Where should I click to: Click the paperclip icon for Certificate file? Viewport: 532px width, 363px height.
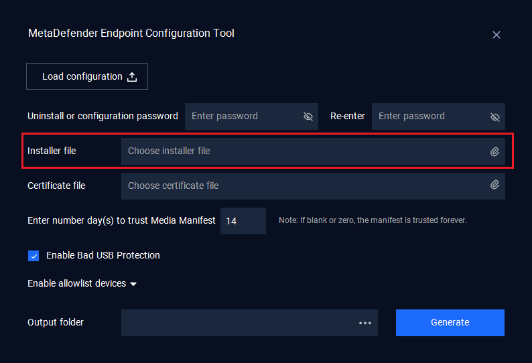click(x=494, y=185)
